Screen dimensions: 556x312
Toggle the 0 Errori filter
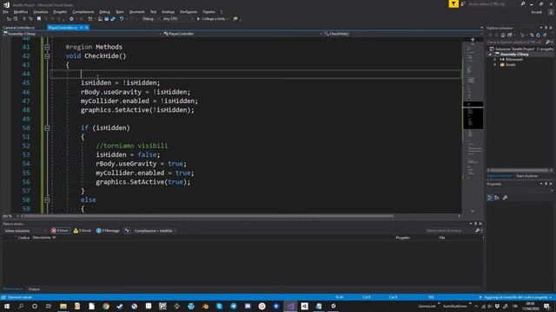click(60, 231)
